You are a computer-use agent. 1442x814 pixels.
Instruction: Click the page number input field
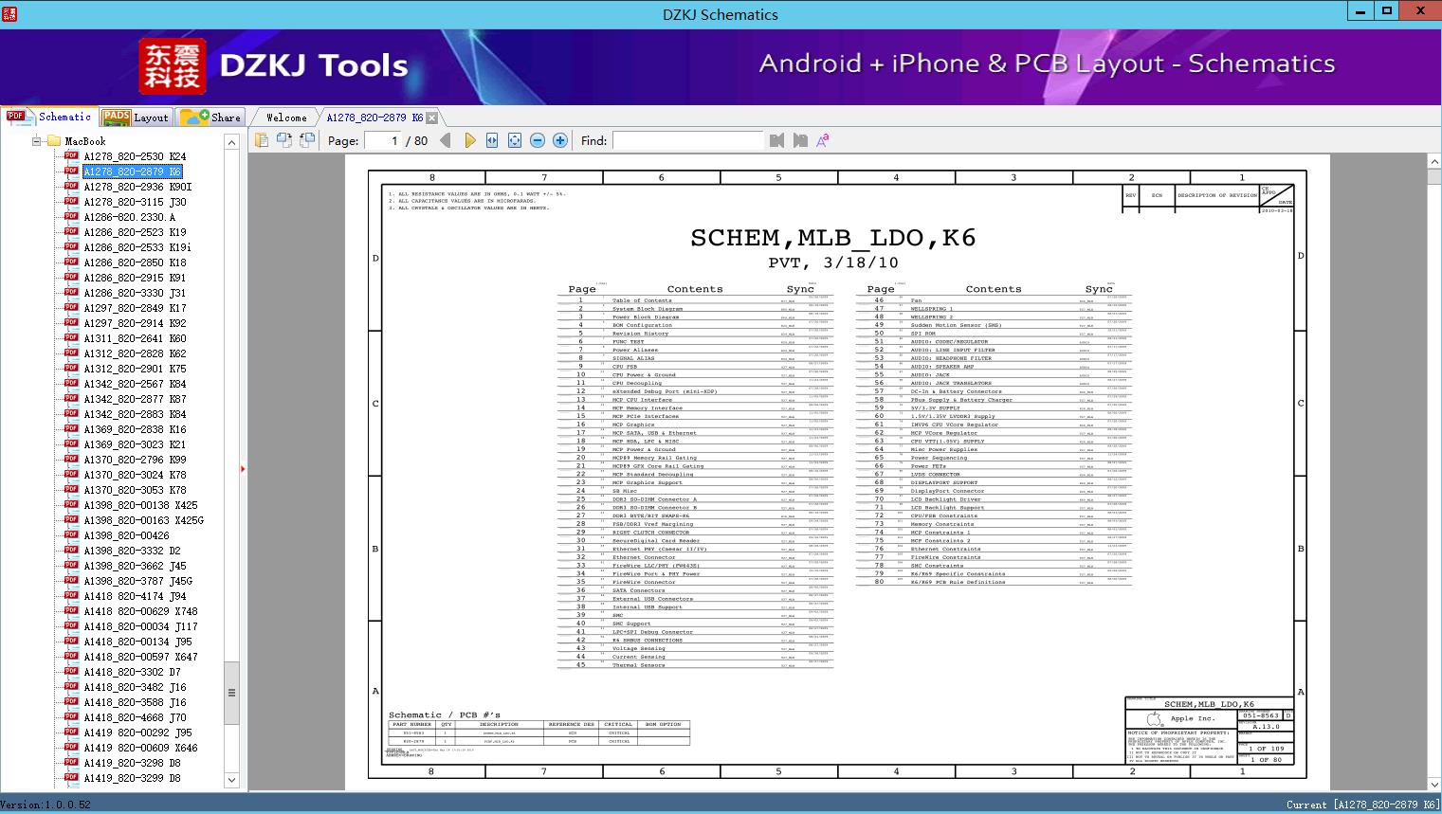pyautogui.click(x=382, y=140)
